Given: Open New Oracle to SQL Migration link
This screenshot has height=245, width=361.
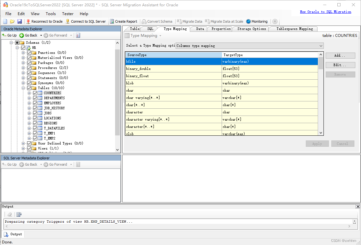Looking at the screenshot, I should [x=326, y=12].
